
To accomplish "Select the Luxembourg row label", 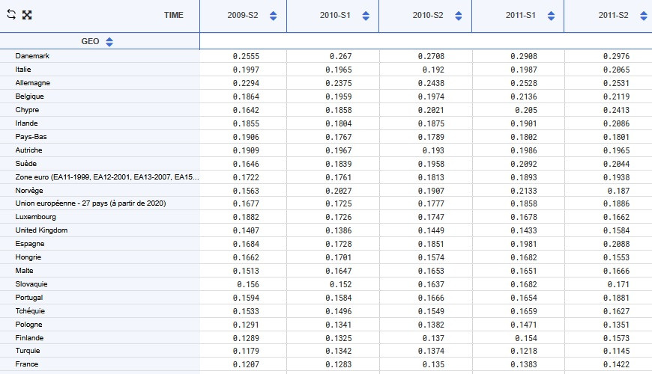I will [36, 217].
